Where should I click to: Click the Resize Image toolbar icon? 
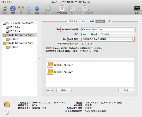[85, 8]
